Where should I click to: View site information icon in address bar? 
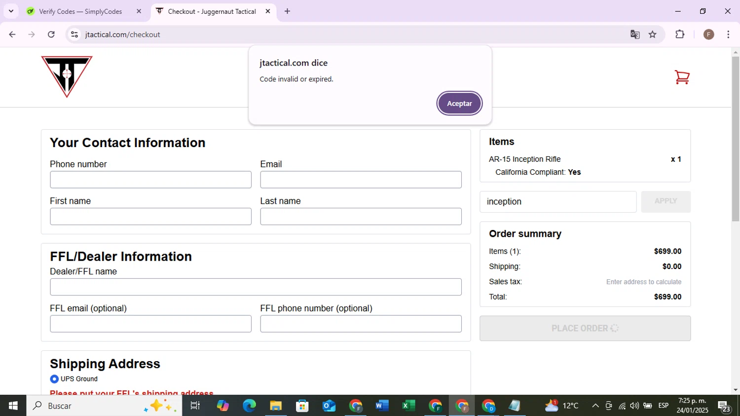tap(74, 35)
